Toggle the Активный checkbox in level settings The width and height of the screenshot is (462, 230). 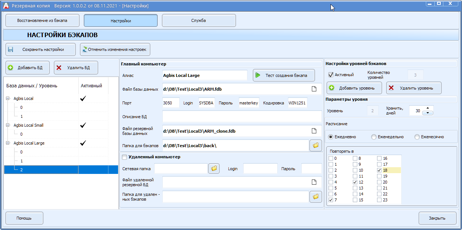coord(330,75)
